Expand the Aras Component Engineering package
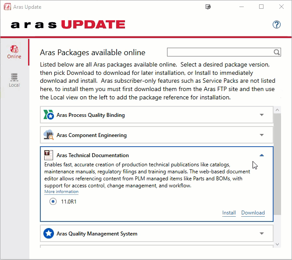Screen dimensions: 292x260 [262, 135]
